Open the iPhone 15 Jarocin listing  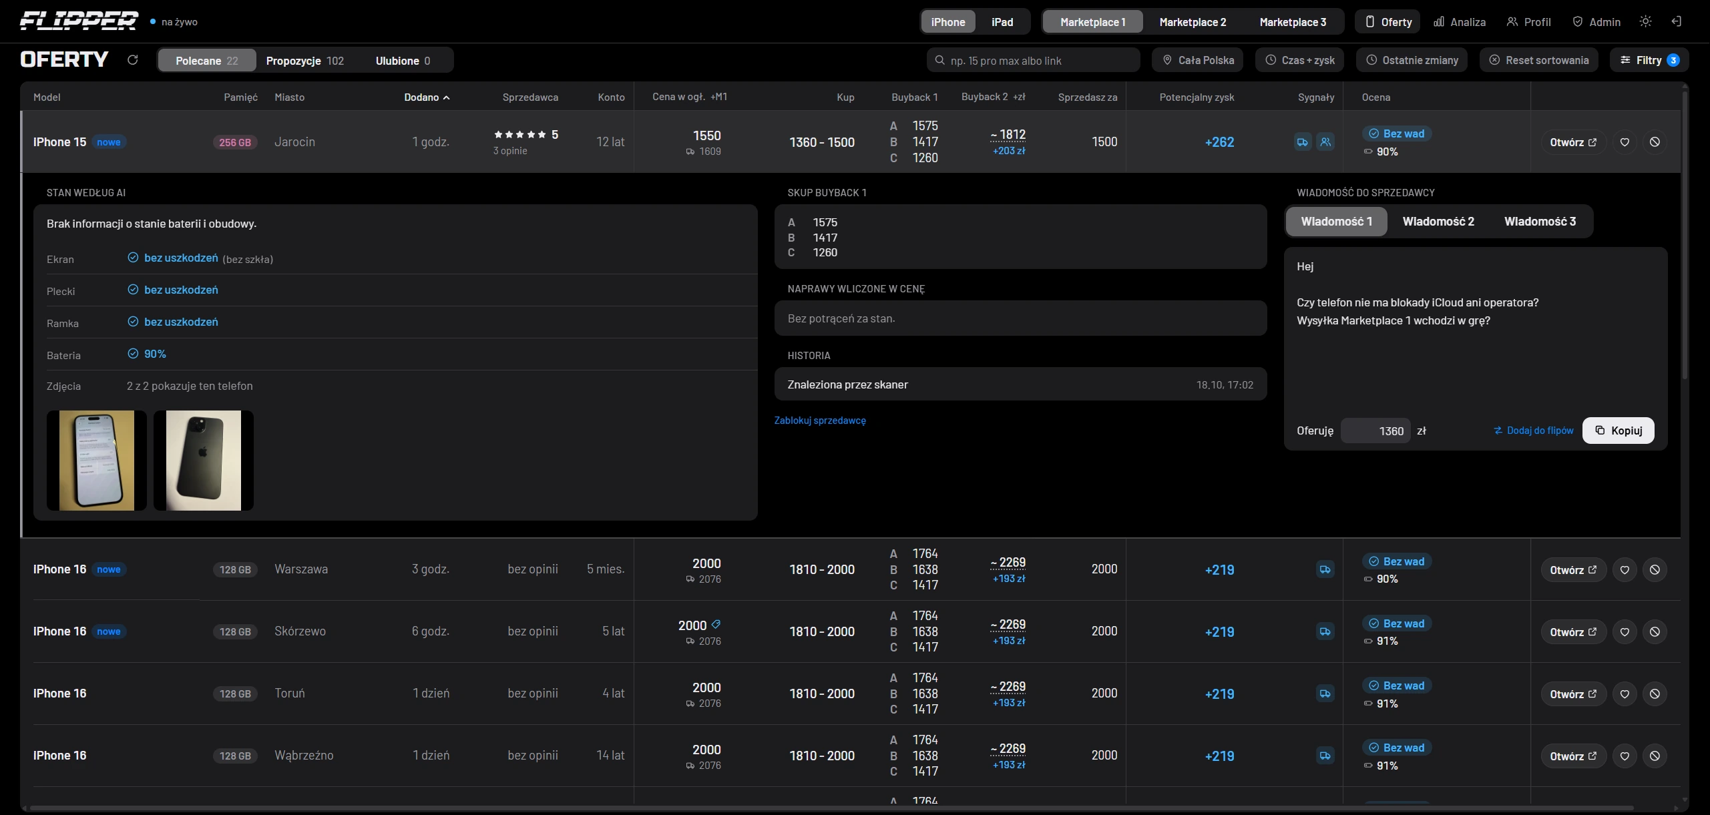1573,142
